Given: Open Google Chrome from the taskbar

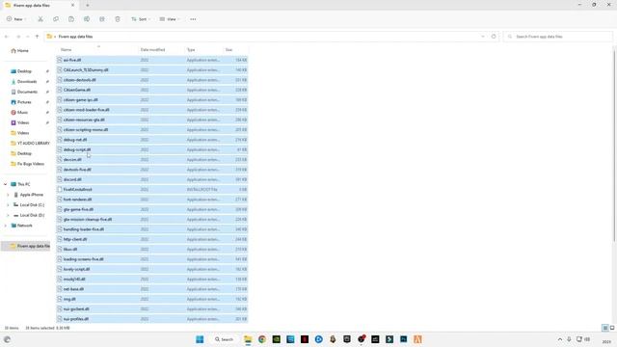Looking at the screenshot, I should click(262, 339).
